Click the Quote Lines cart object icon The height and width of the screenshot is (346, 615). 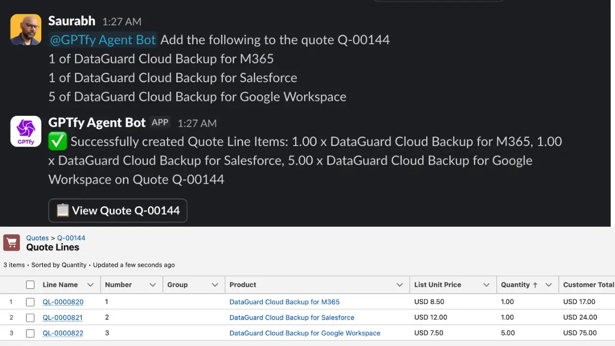[12, 243]
